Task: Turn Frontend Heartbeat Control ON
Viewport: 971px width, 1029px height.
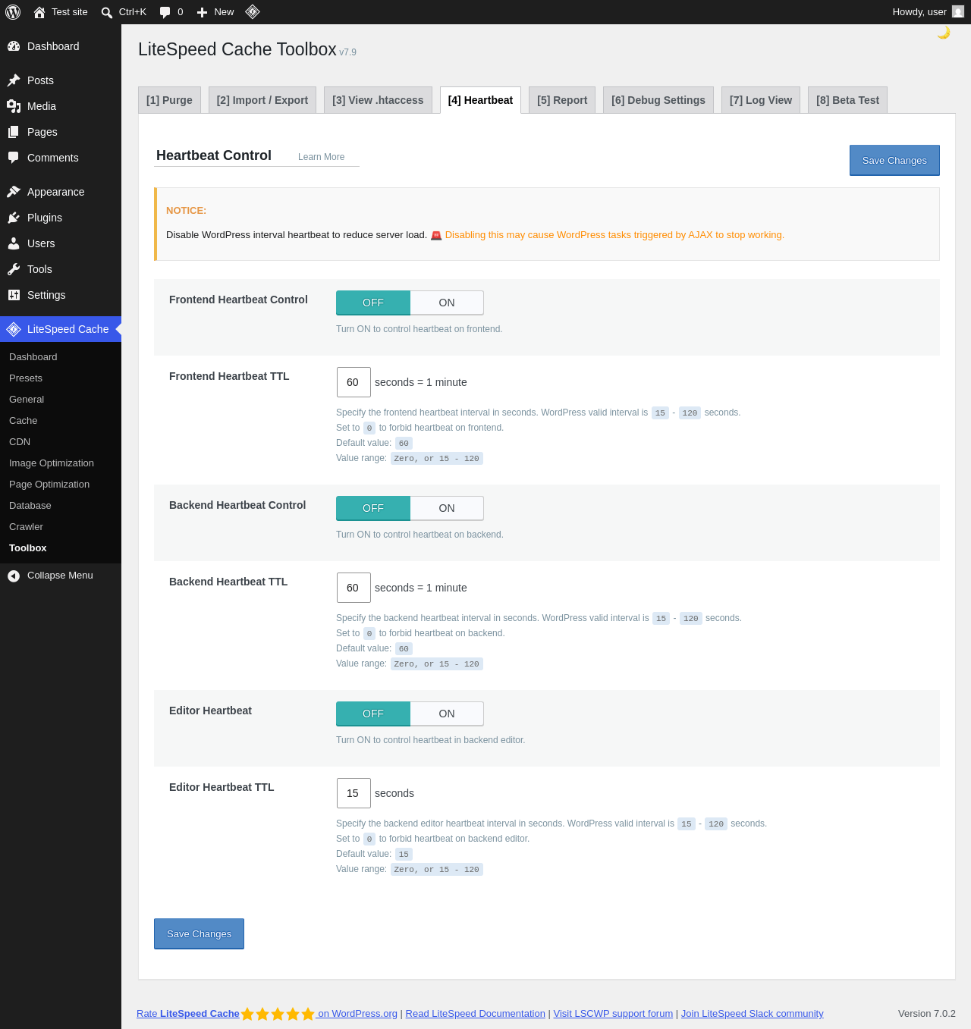Action: [x=447, y=303]
